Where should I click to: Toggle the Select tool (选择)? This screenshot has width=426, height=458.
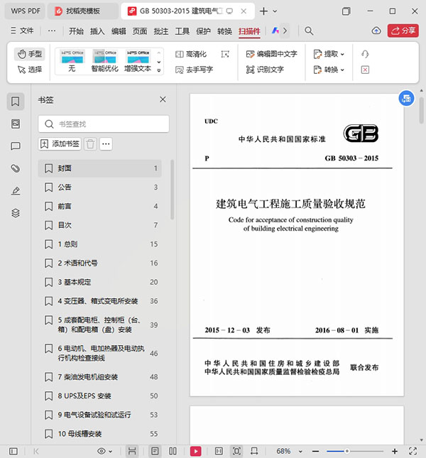pos(30,70)
